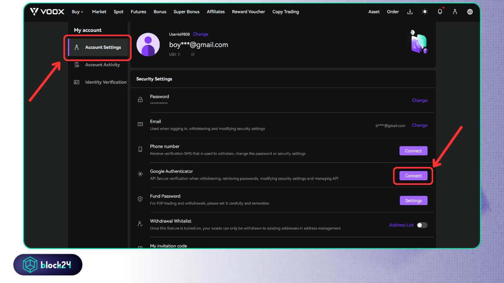This screenshot has width=504, height=283.
Task: Click Change in the Password row
Action: (420, 101)
